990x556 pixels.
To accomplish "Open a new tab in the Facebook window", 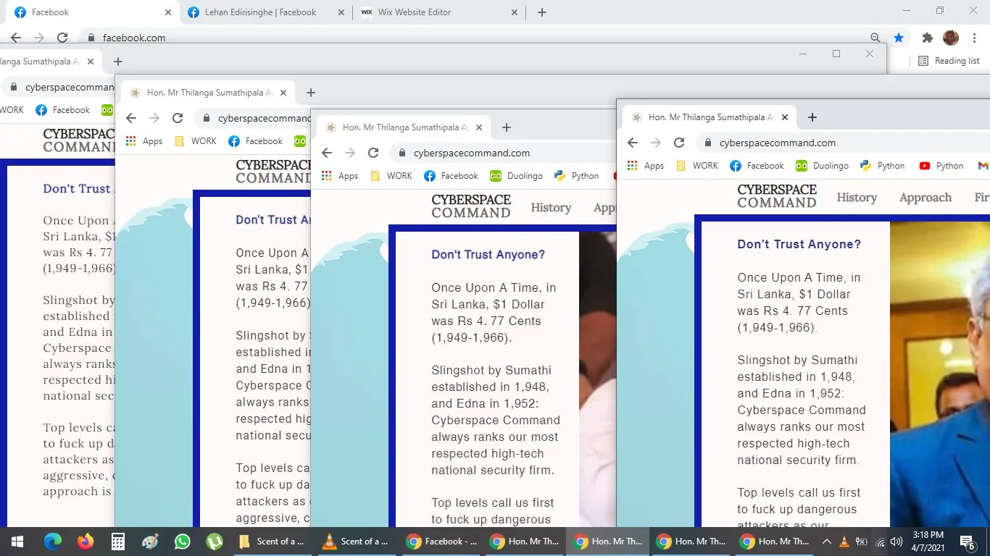I will tap(542, 12).
